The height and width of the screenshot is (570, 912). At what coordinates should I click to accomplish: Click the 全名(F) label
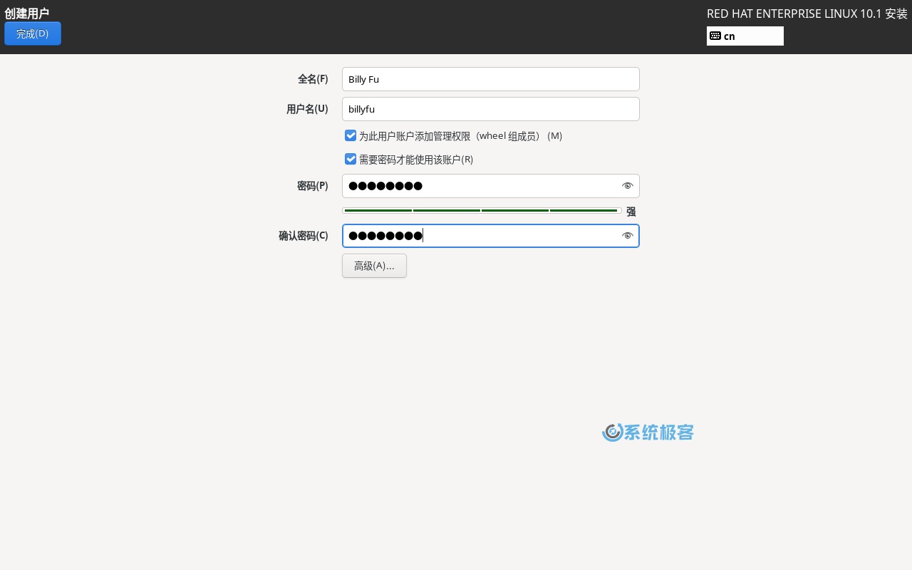coord(313,79)
